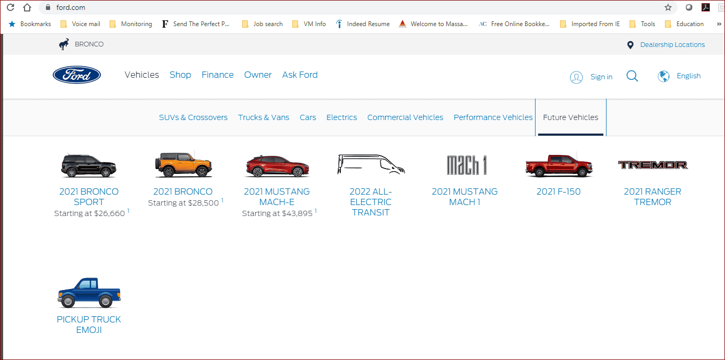Open the 2021 F-150 link
The width and height of the screenshot is (725, 360).
click(558, 191)
